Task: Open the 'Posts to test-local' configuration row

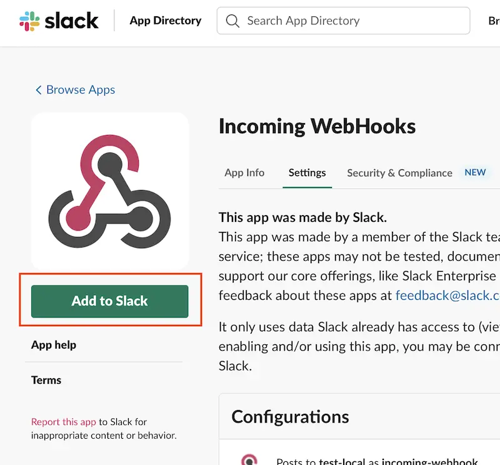Action: (375, 461)
